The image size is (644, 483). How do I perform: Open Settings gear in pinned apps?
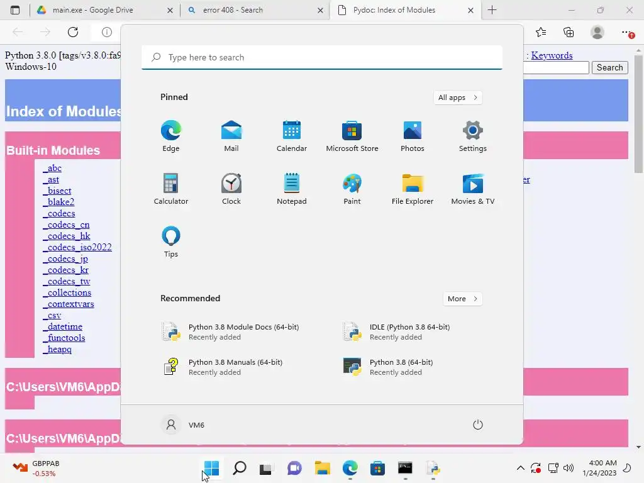point(473,136)
